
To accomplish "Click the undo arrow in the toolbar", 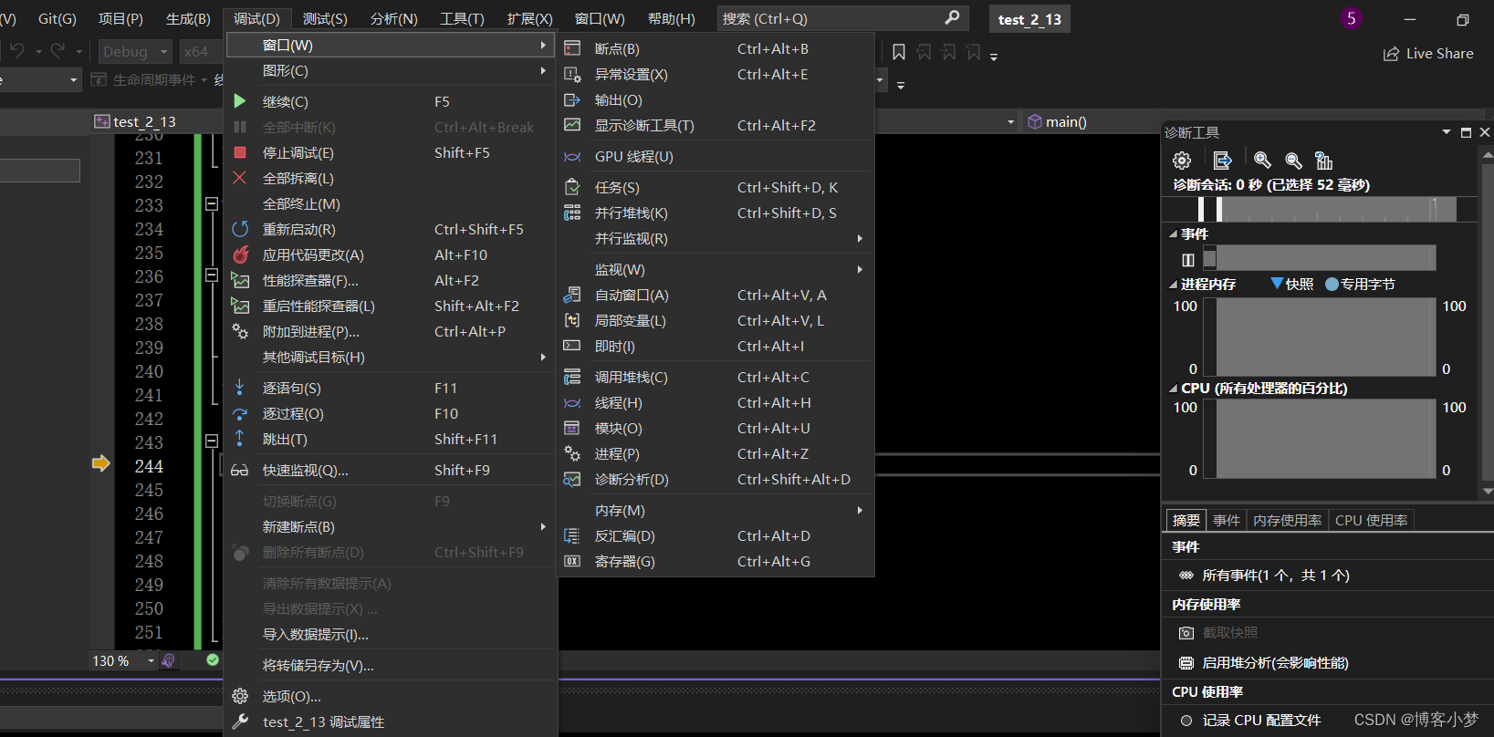I will (x=17, y=51).
